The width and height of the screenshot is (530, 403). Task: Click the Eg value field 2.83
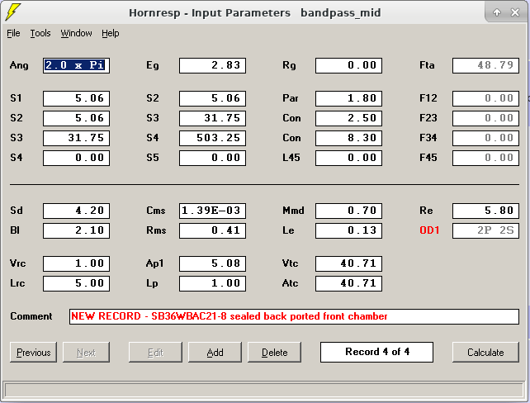pos(212,65)
